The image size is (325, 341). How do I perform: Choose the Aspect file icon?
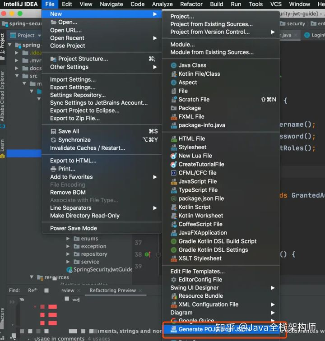173,83
